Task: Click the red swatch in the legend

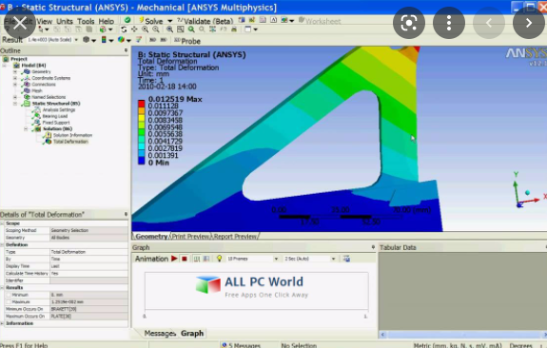Action: point(142,104)
